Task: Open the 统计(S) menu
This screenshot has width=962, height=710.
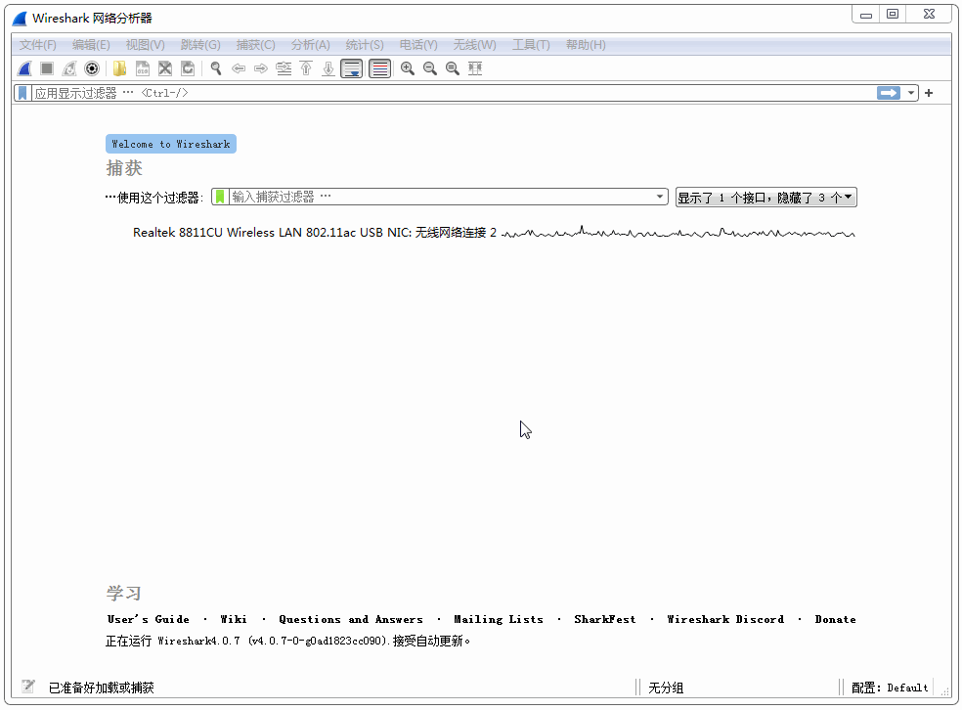Action: coord(364,45)
